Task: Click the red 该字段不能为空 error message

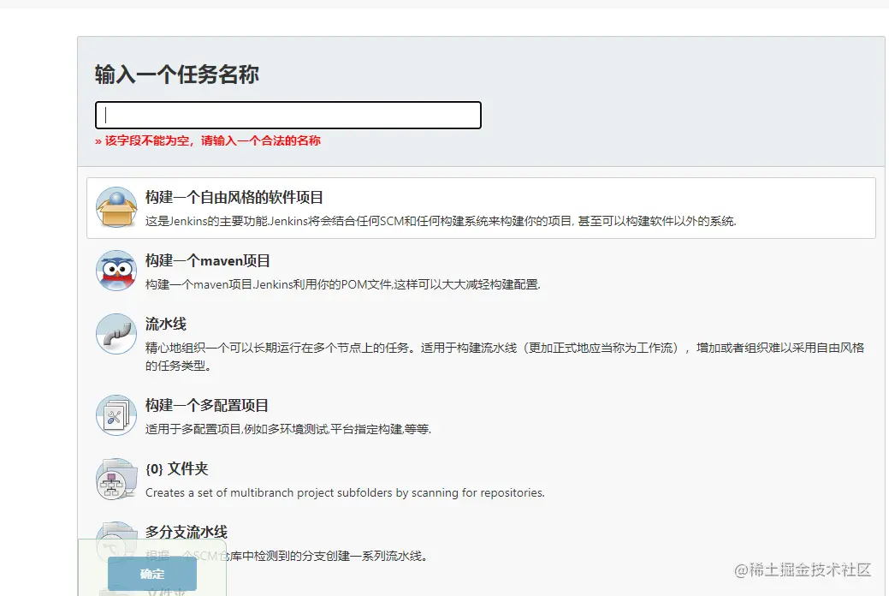Action: tap(208, 140)
